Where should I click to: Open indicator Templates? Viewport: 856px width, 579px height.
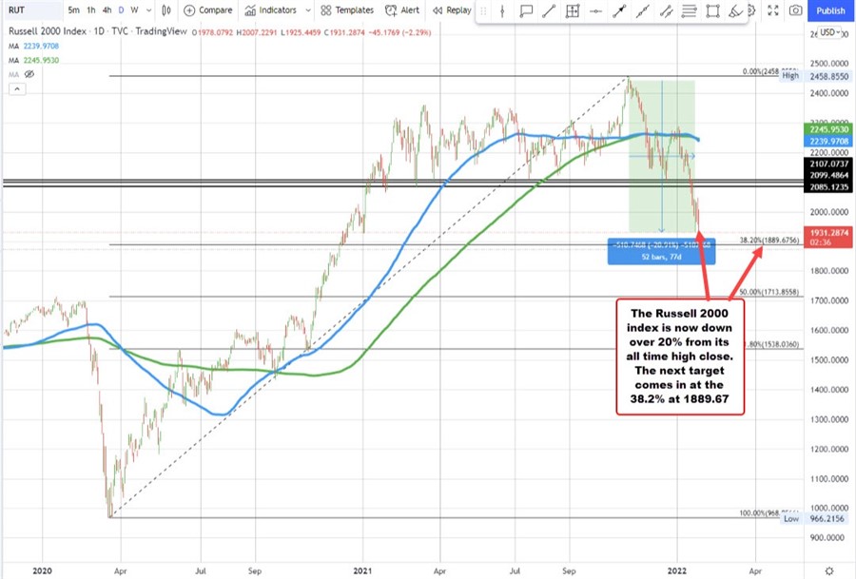[x=347, y=10]
